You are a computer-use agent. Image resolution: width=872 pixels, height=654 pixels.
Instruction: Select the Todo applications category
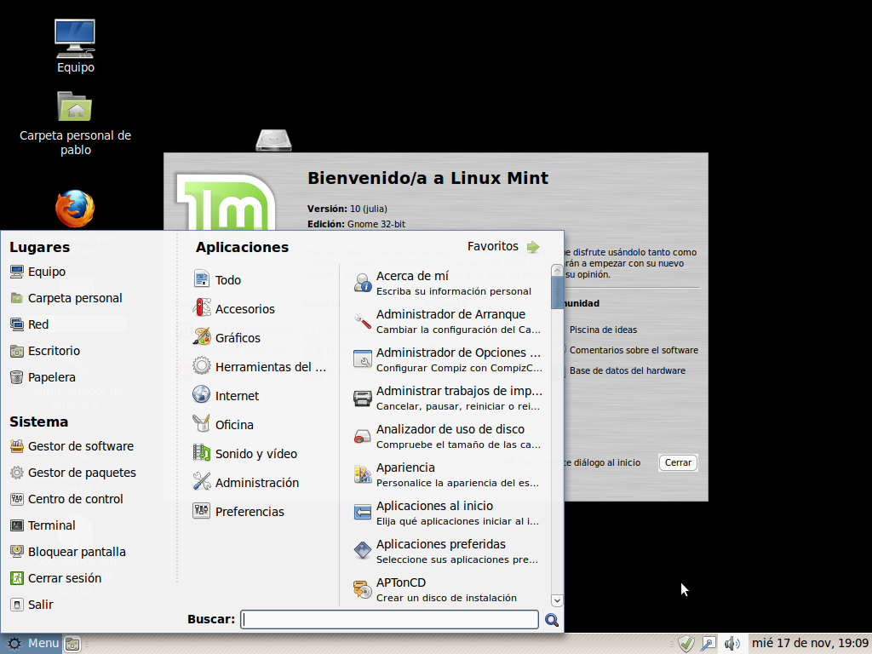click(x=217, y=279)
